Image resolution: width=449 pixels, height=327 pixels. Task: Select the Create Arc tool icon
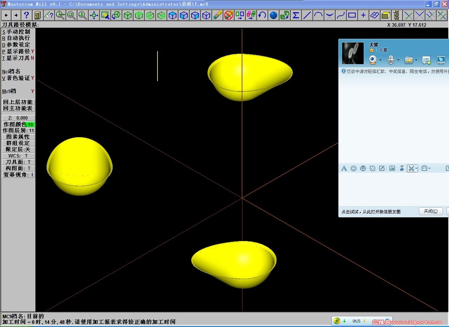318,15
